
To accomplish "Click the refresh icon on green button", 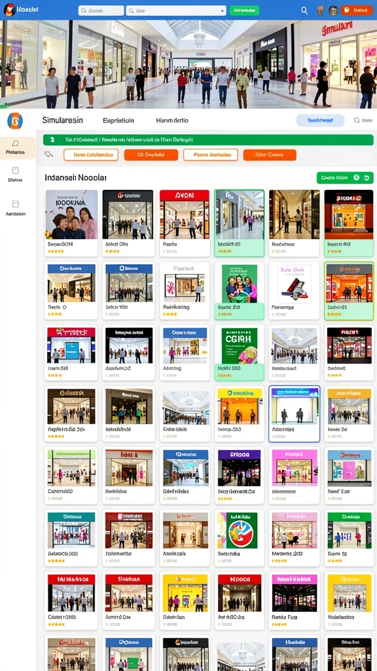I will click(367, 178).
